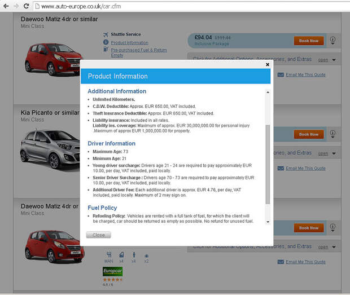Click the £94.04 price text
The height and width of the screenshot is (295, 350).
tap(203, 37)
